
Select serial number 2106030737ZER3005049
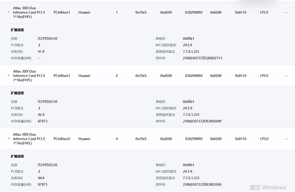coord(202,121)
